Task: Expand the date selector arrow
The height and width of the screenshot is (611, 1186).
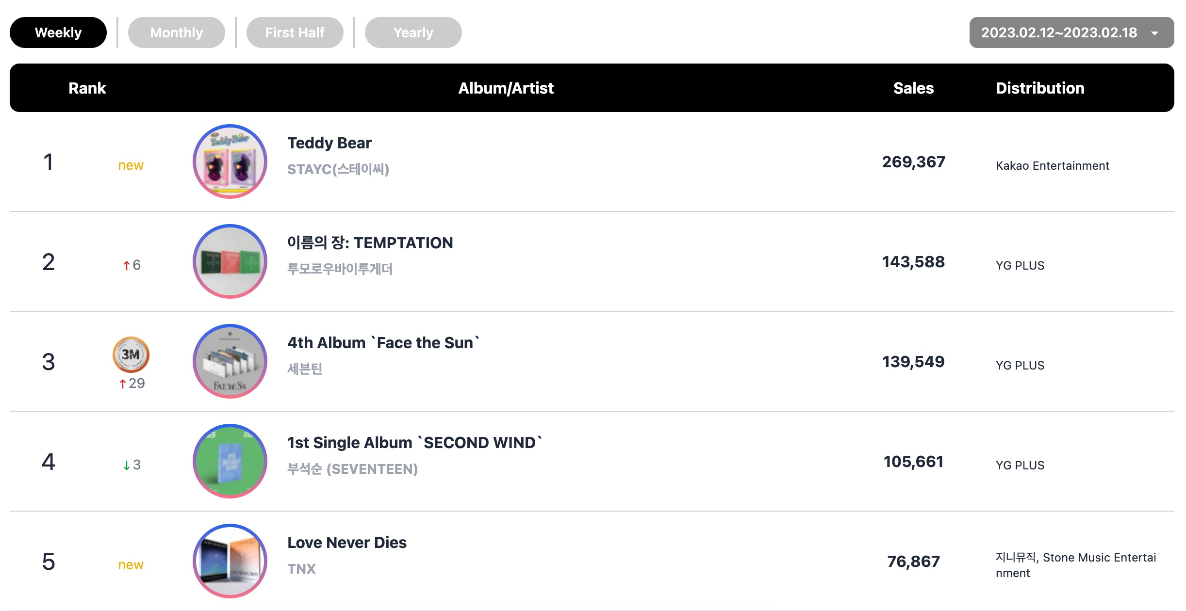Action: point(1155,33)
